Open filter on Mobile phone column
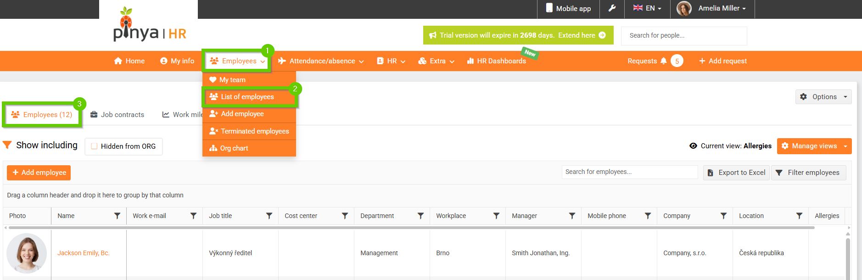The height and width of the screenshot is (280, 862). [648, 216]
